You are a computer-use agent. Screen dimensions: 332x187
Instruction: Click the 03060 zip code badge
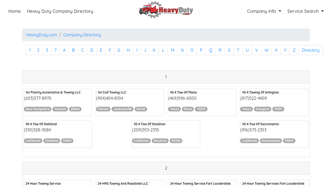(x=75, y=109)
